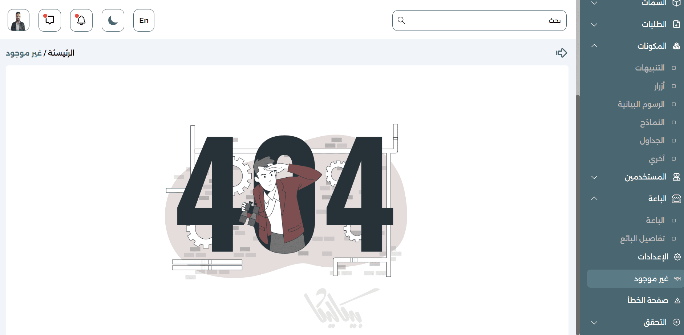Click the sidebar collapse arrow icon
Screen dimensions: 684x335
click(562, 53)
